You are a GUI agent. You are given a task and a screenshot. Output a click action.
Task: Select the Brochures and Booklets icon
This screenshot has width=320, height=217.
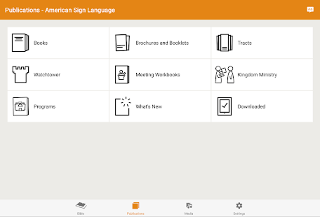123,43
